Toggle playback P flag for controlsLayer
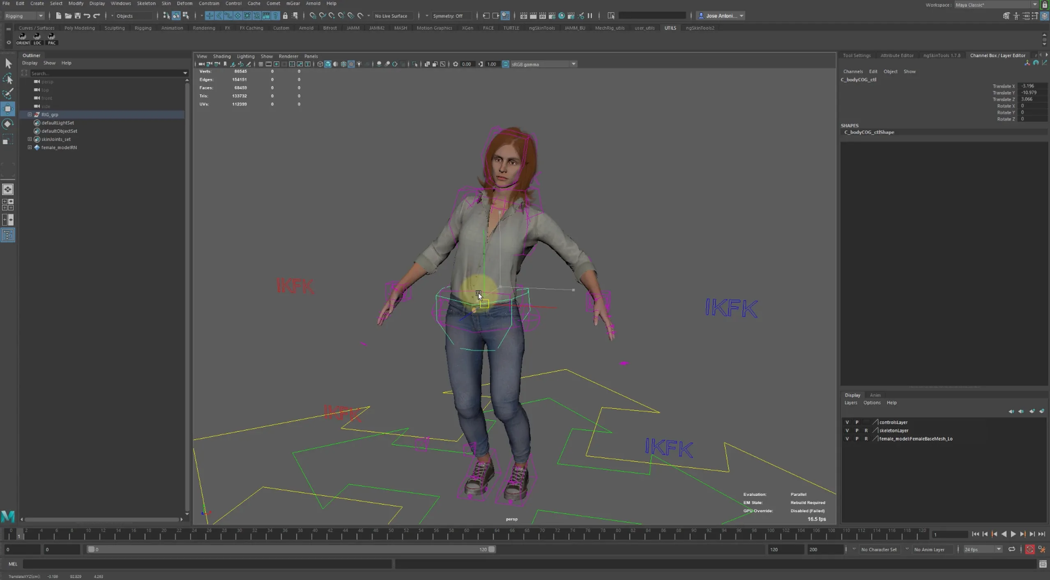 [857, 422]
